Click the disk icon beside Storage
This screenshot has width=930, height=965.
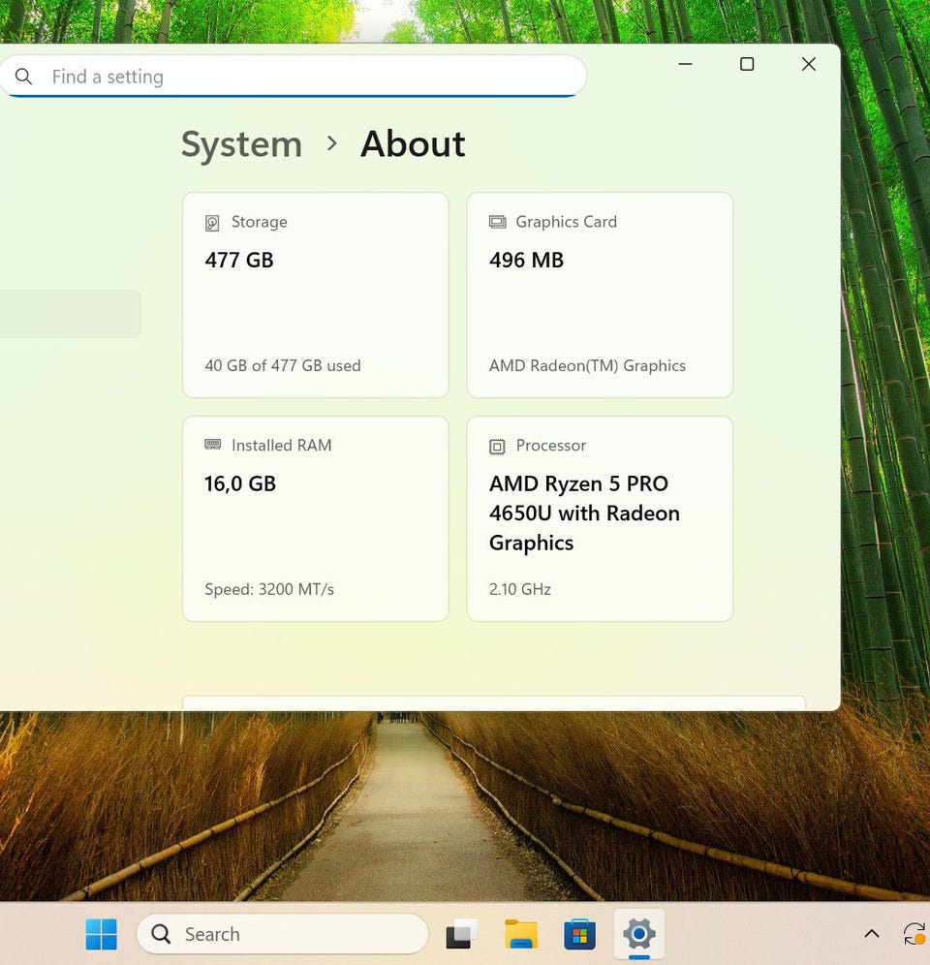pos(212,223)
